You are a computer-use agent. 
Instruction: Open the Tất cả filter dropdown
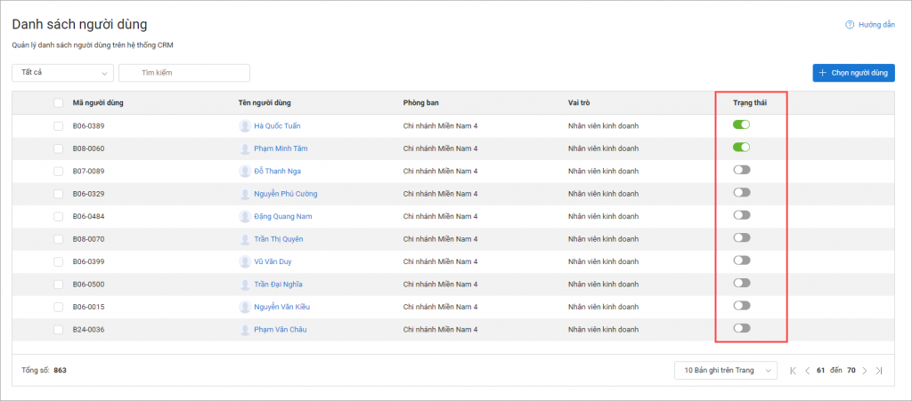click(x=63, y=73)
